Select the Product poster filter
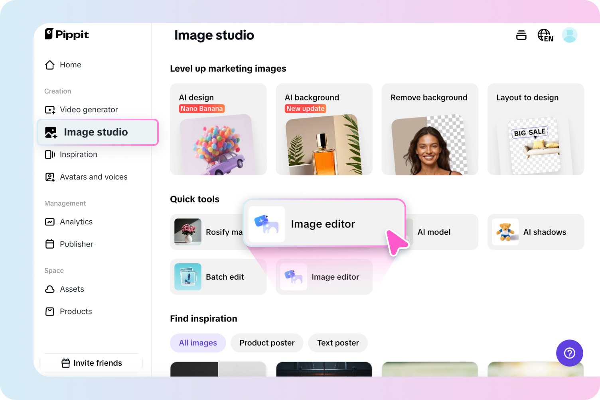This screenshot has height=400, width=600. pos(267,343)
